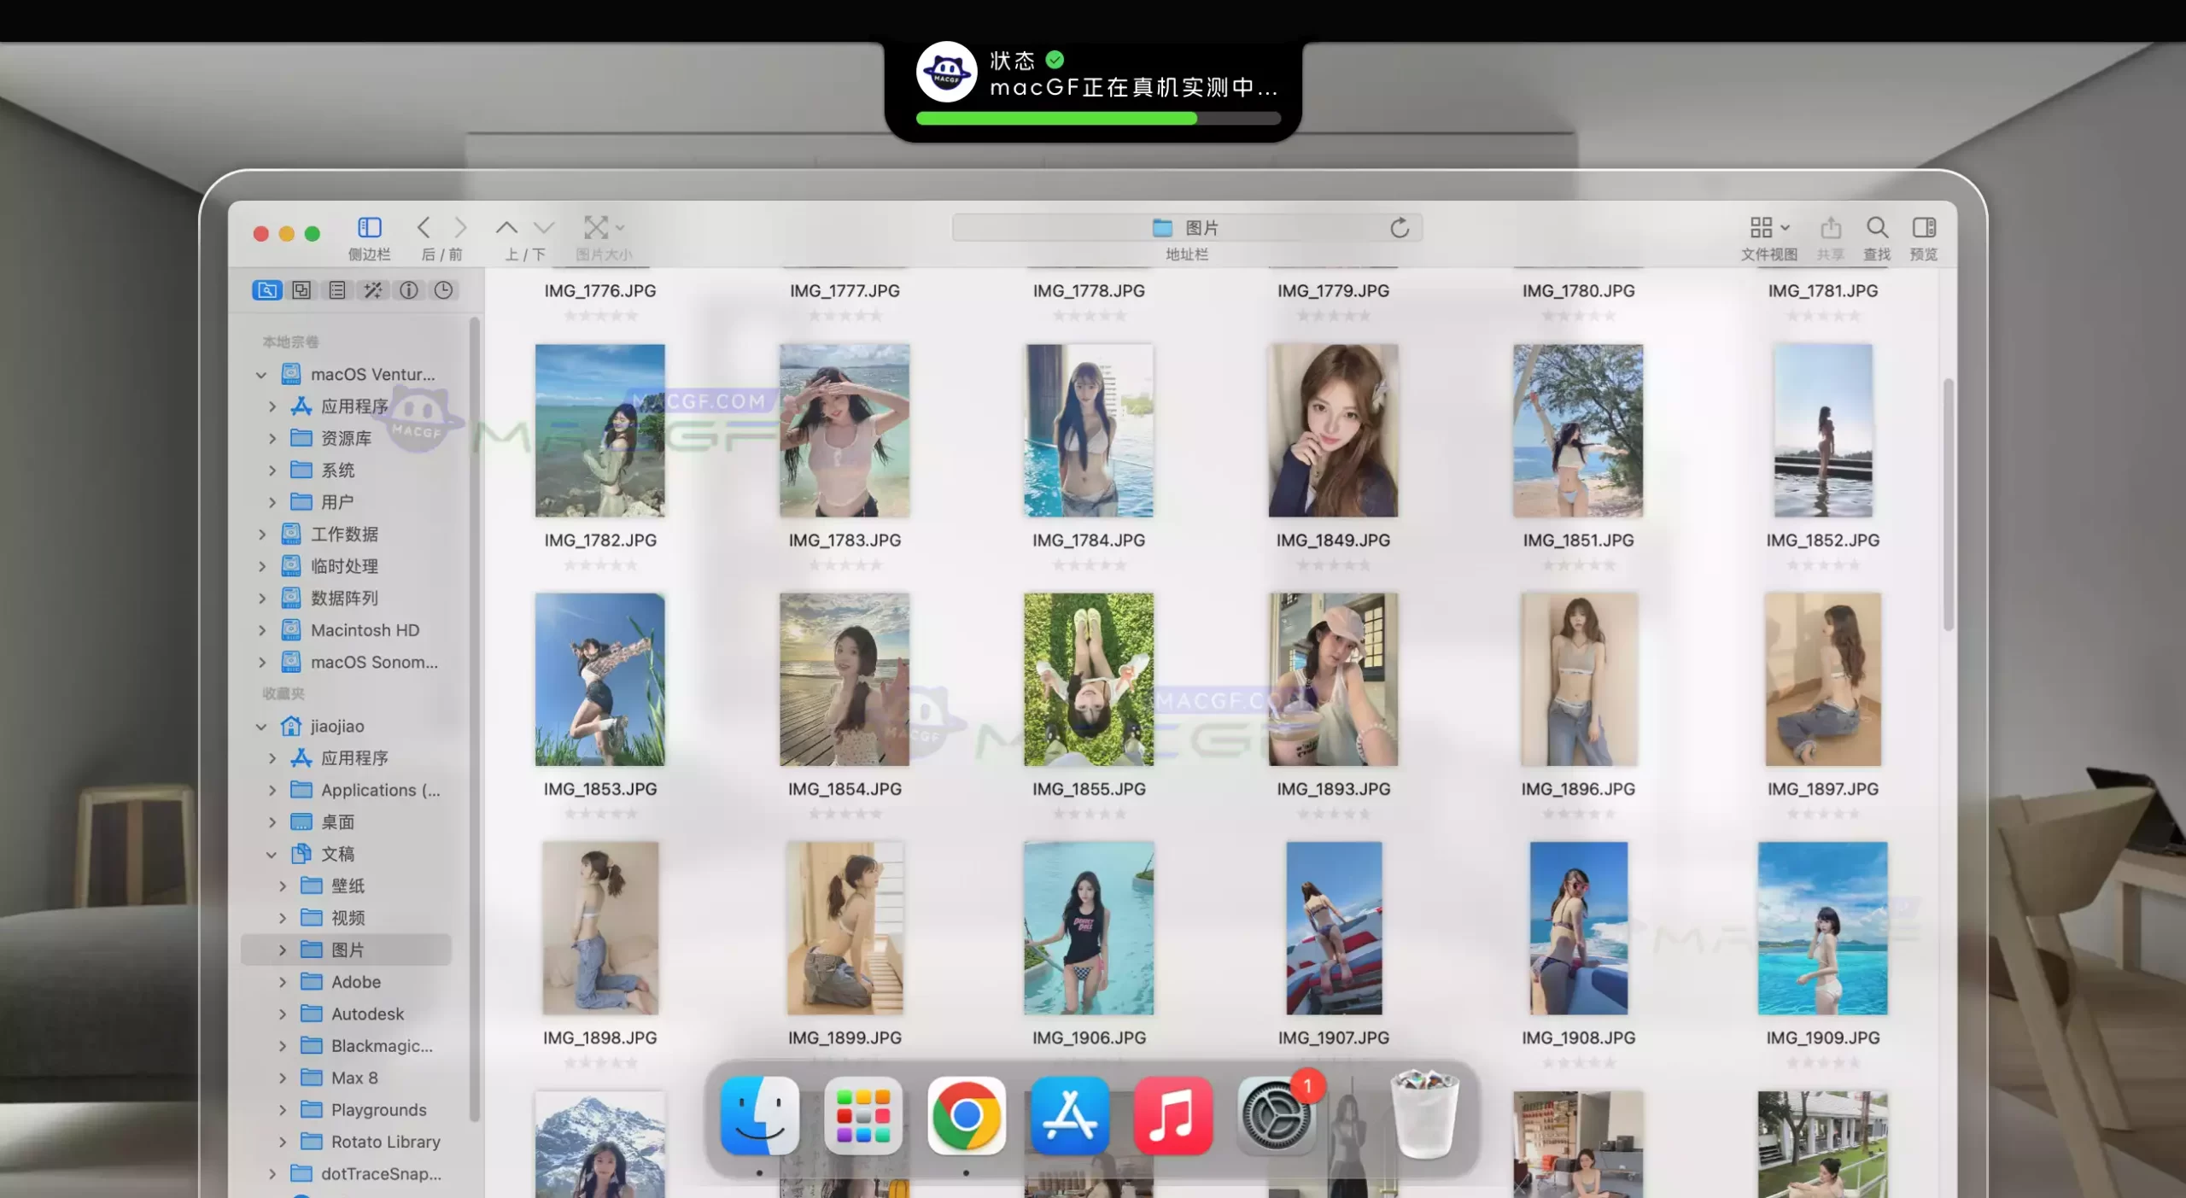Toggle the list view panel icon

(x=336, y=290)
